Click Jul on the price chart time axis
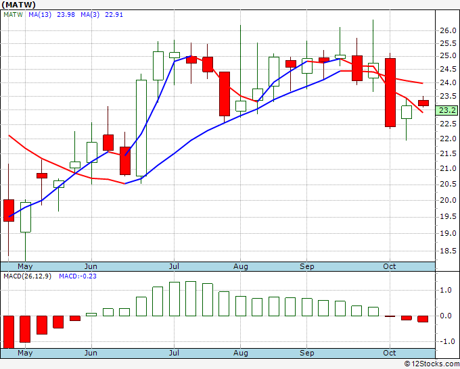This screenshot has width=460, height=369. (174, 266)
